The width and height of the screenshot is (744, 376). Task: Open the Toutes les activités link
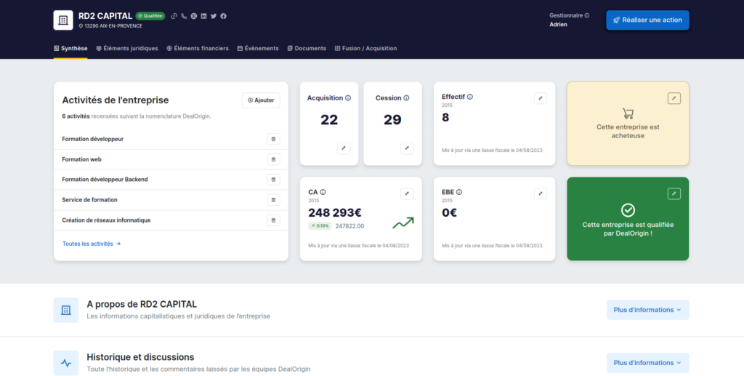coord(92,244)
